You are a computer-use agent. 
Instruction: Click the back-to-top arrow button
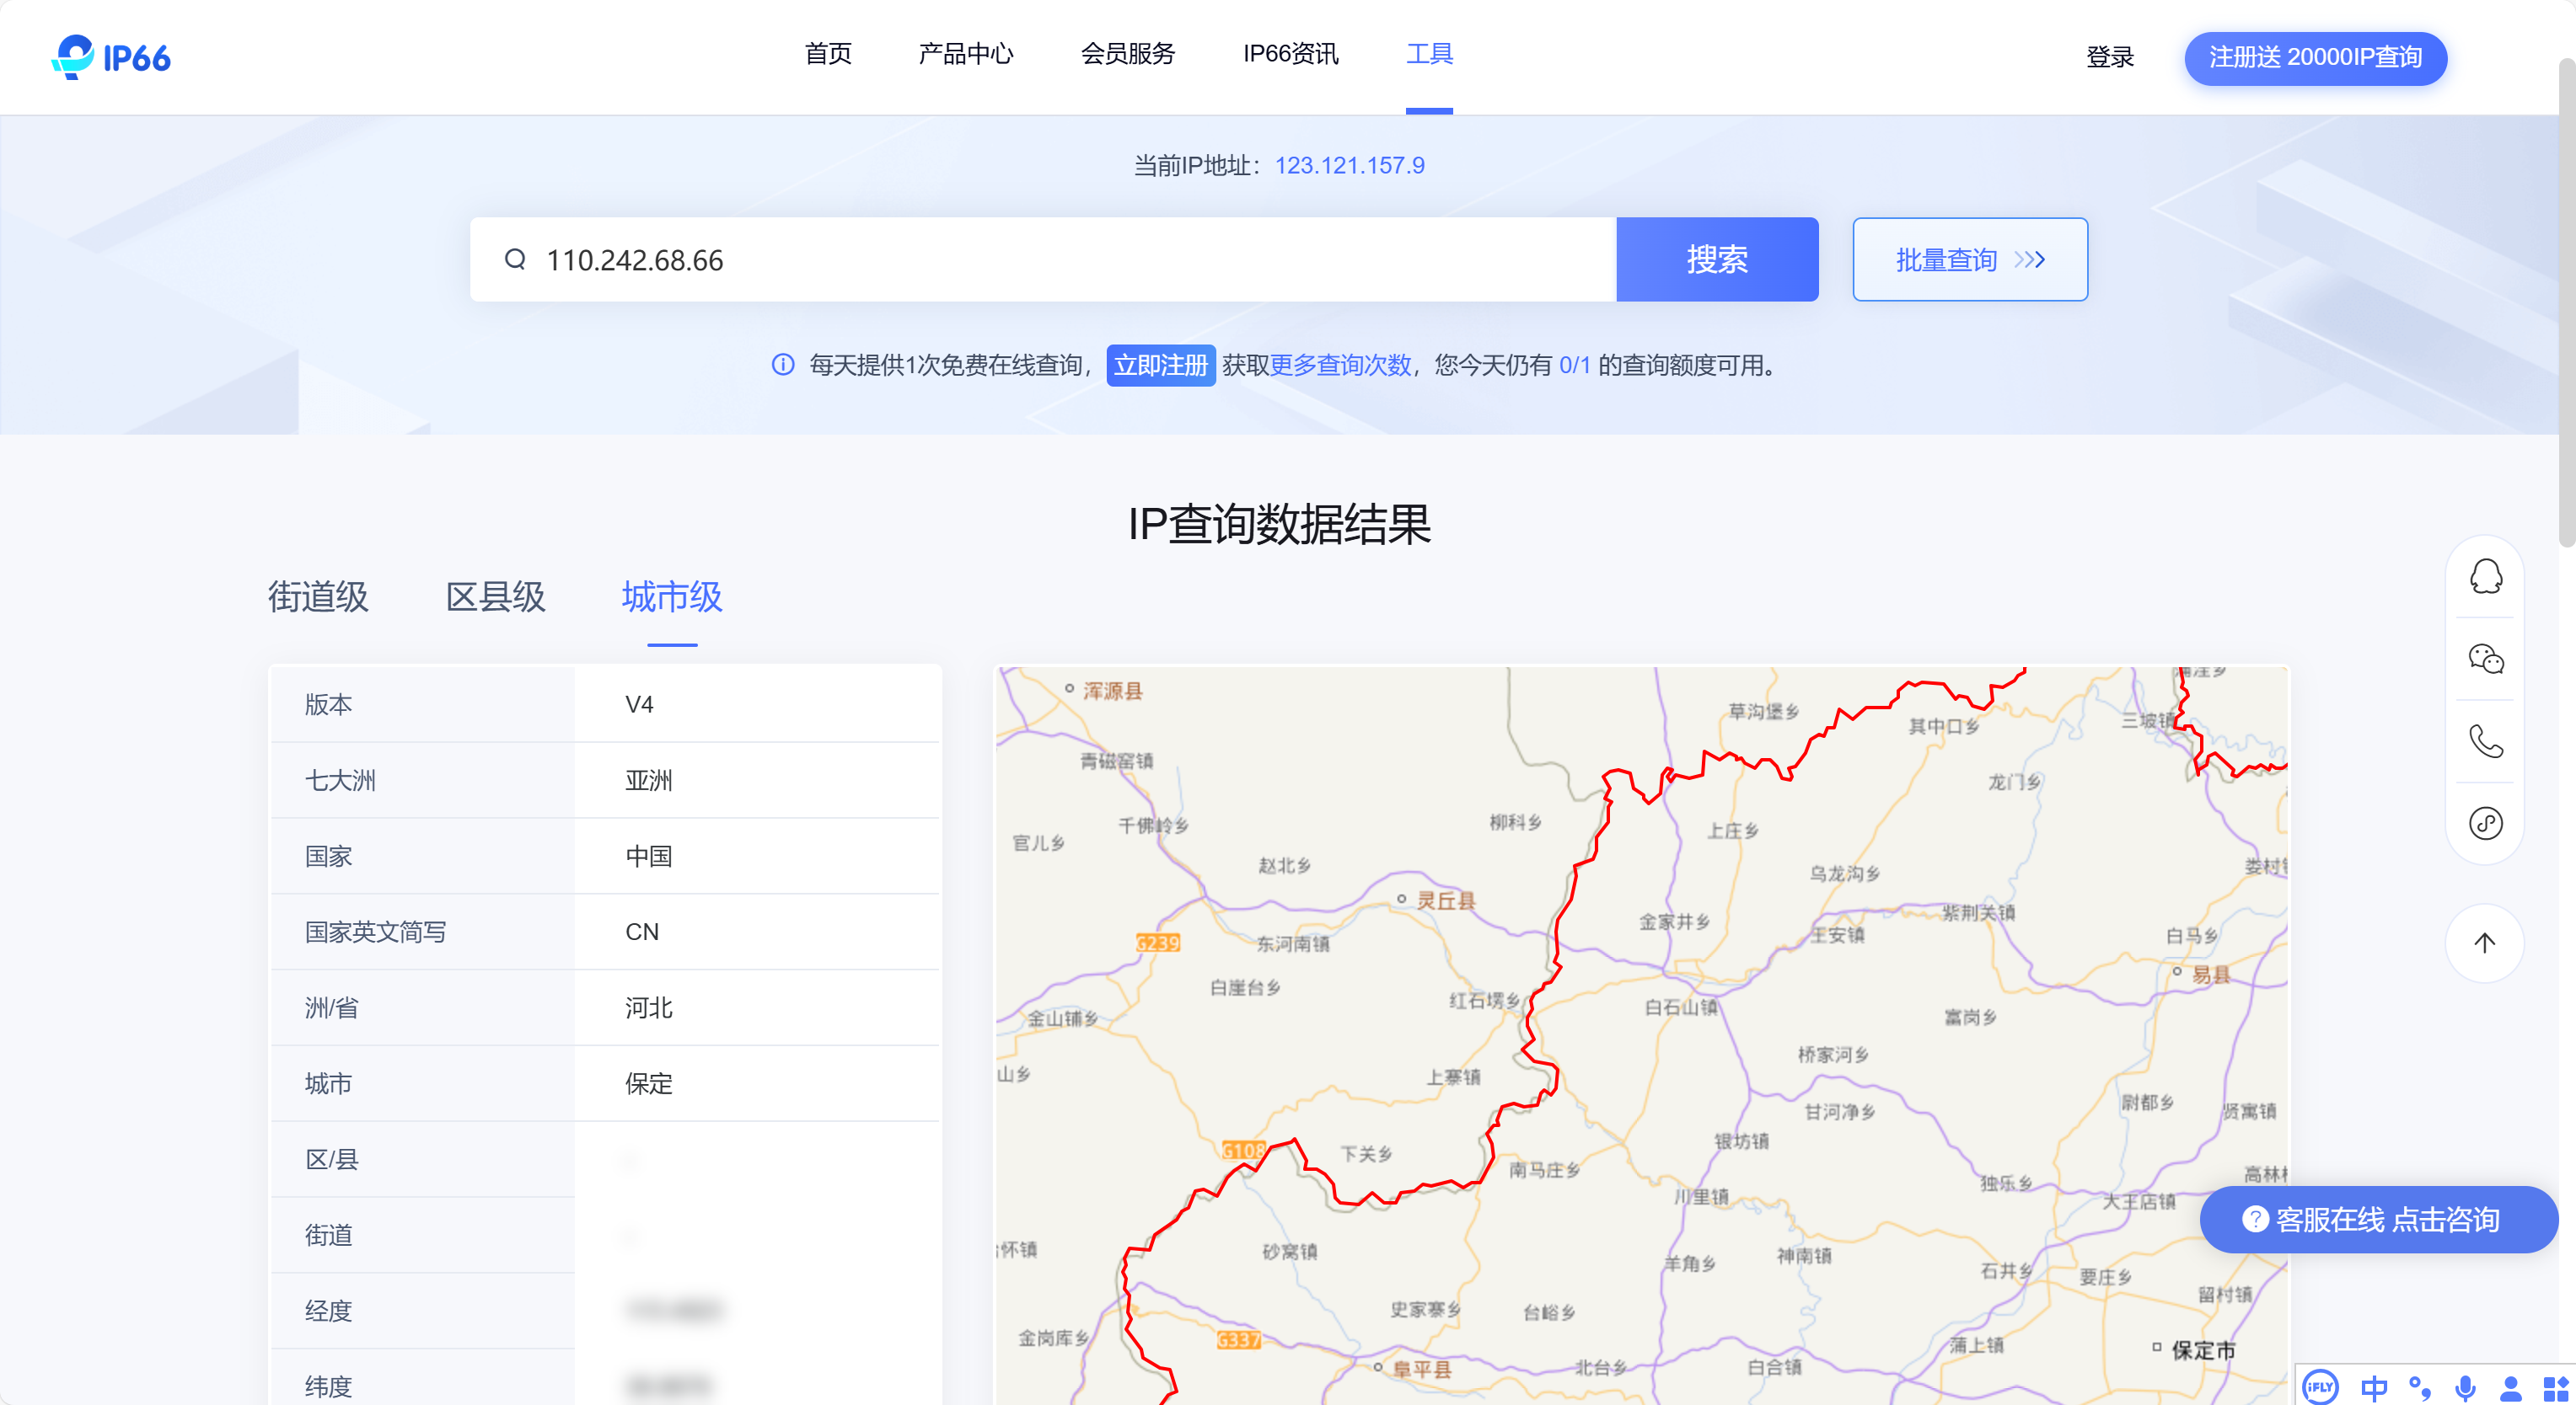tap(2485, 943)
